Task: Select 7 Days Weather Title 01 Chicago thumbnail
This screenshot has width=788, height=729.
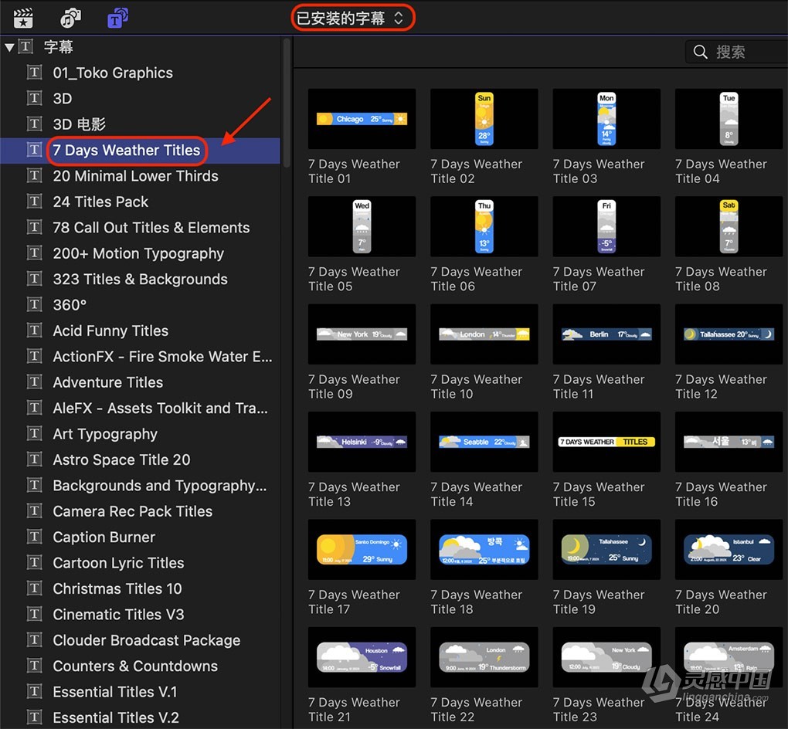Action: pos(362,119)
